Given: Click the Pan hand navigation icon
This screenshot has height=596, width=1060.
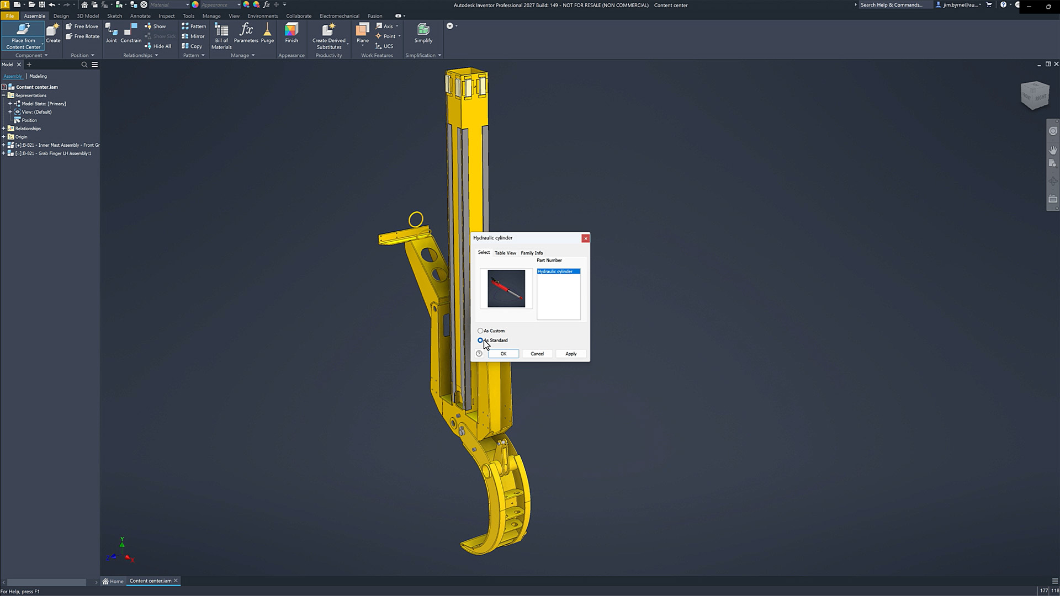Looking at the screenshot, I should 1053,150.
